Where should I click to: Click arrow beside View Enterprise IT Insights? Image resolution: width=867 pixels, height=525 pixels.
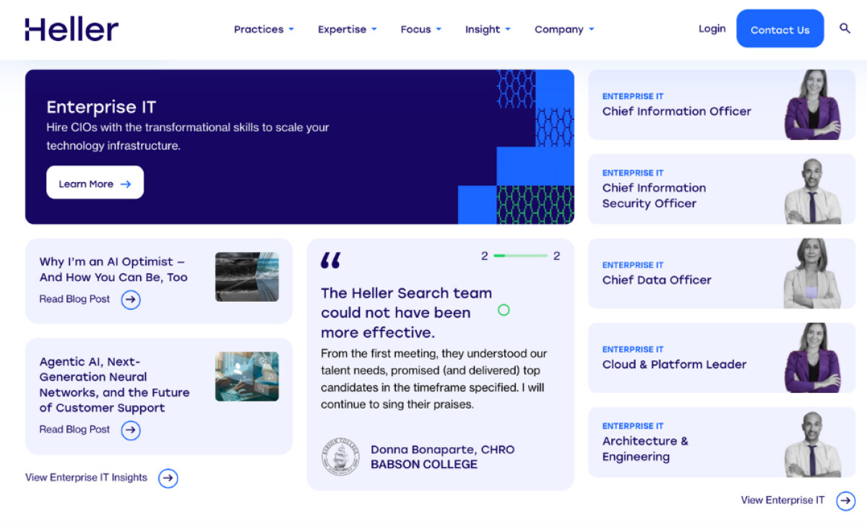[x=168, y=478]
